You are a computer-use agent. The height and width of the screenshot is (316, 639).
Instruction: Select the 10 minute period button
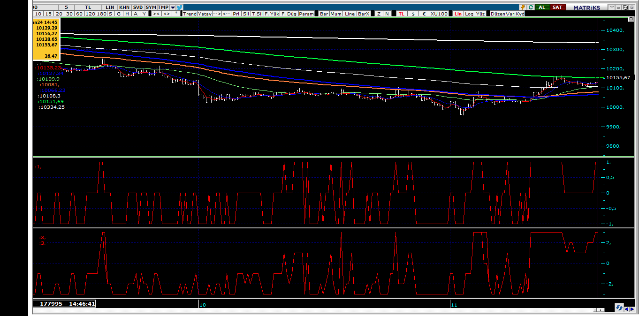[x=38, y=14]
